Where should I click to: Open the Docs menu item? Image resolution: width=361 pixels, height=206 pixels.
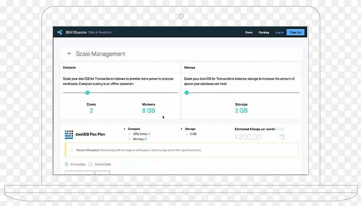click(x=249, y=32)
